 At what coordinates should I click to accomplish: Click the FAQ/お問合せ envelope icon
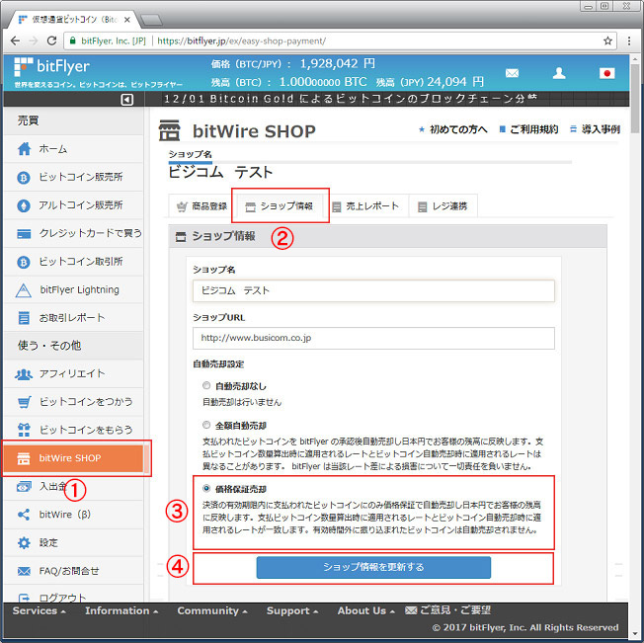(x=24, y=571)
